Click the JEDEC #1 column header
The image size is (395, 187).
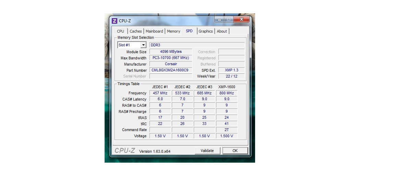160,87
